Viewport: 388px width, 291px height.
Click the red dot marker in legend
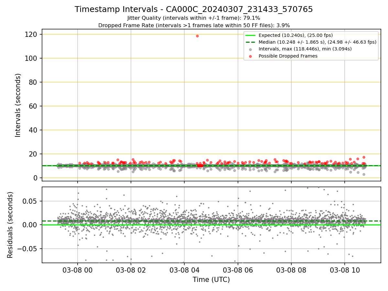click(251, 56)
